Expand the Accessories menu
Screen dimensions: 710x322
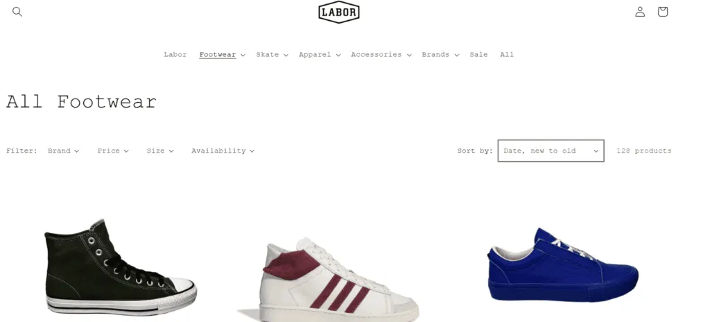pos(381,54)
